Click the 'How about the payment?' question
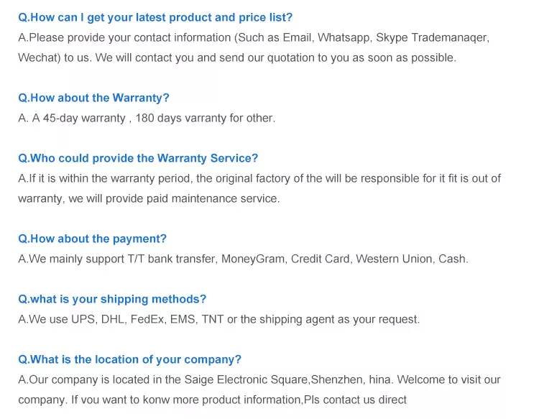 92,239
